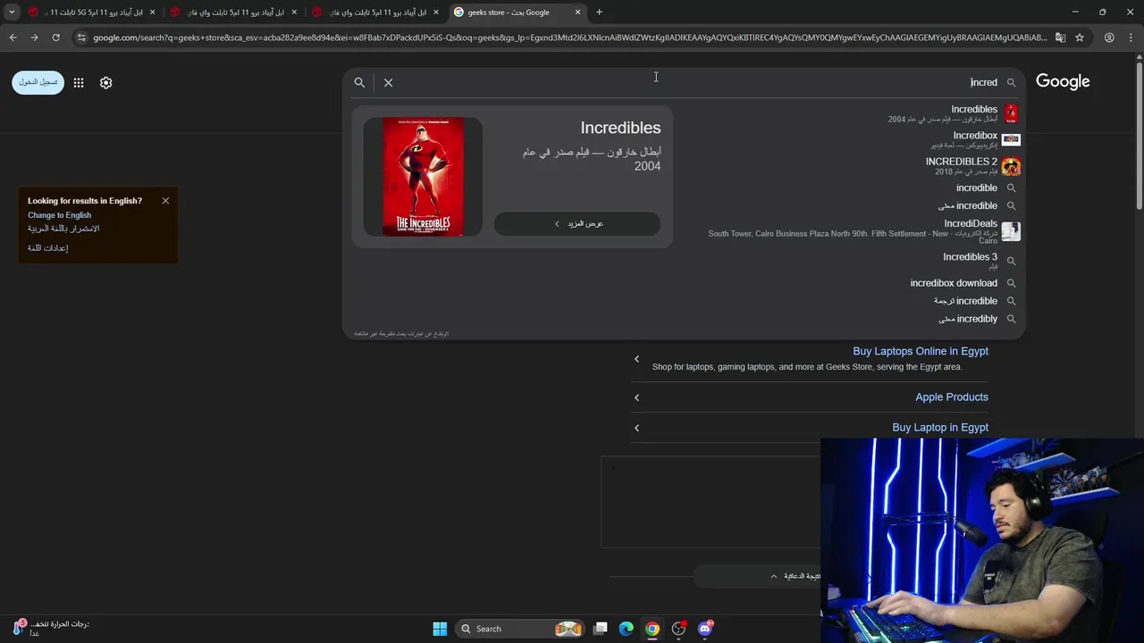Open Task View on the taskbar

[x=601, y=629]
